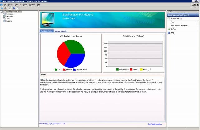This screenshot has width=200, height=130.
Task: Select the Recovery tree node
Action: point(10,16)
